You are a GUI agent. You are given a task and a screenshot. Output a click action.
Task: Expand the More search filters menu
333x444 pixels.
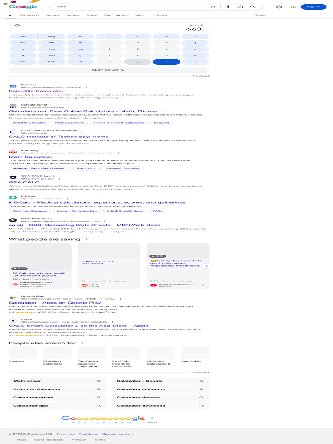coord(160,15)
